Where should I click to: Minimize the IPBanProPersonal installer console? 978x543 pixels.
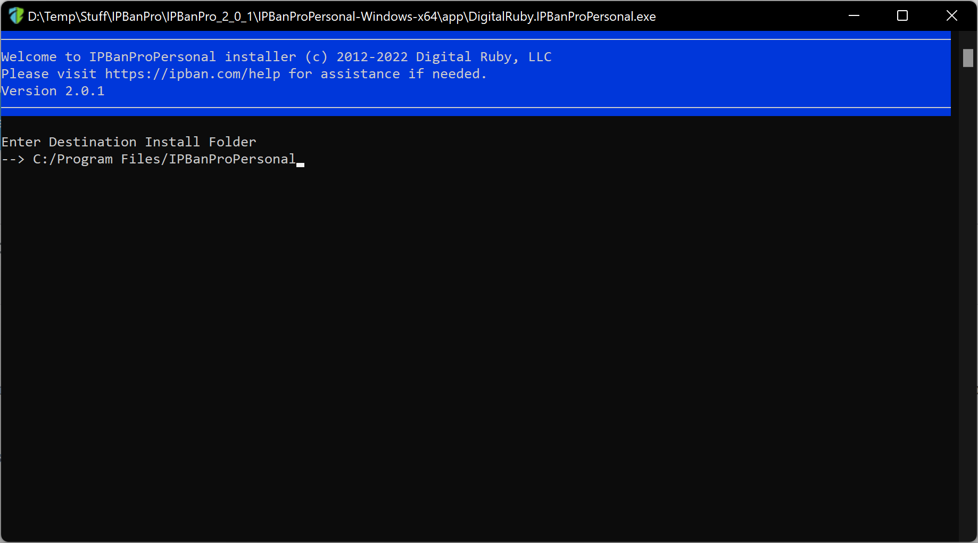(854, 16)
